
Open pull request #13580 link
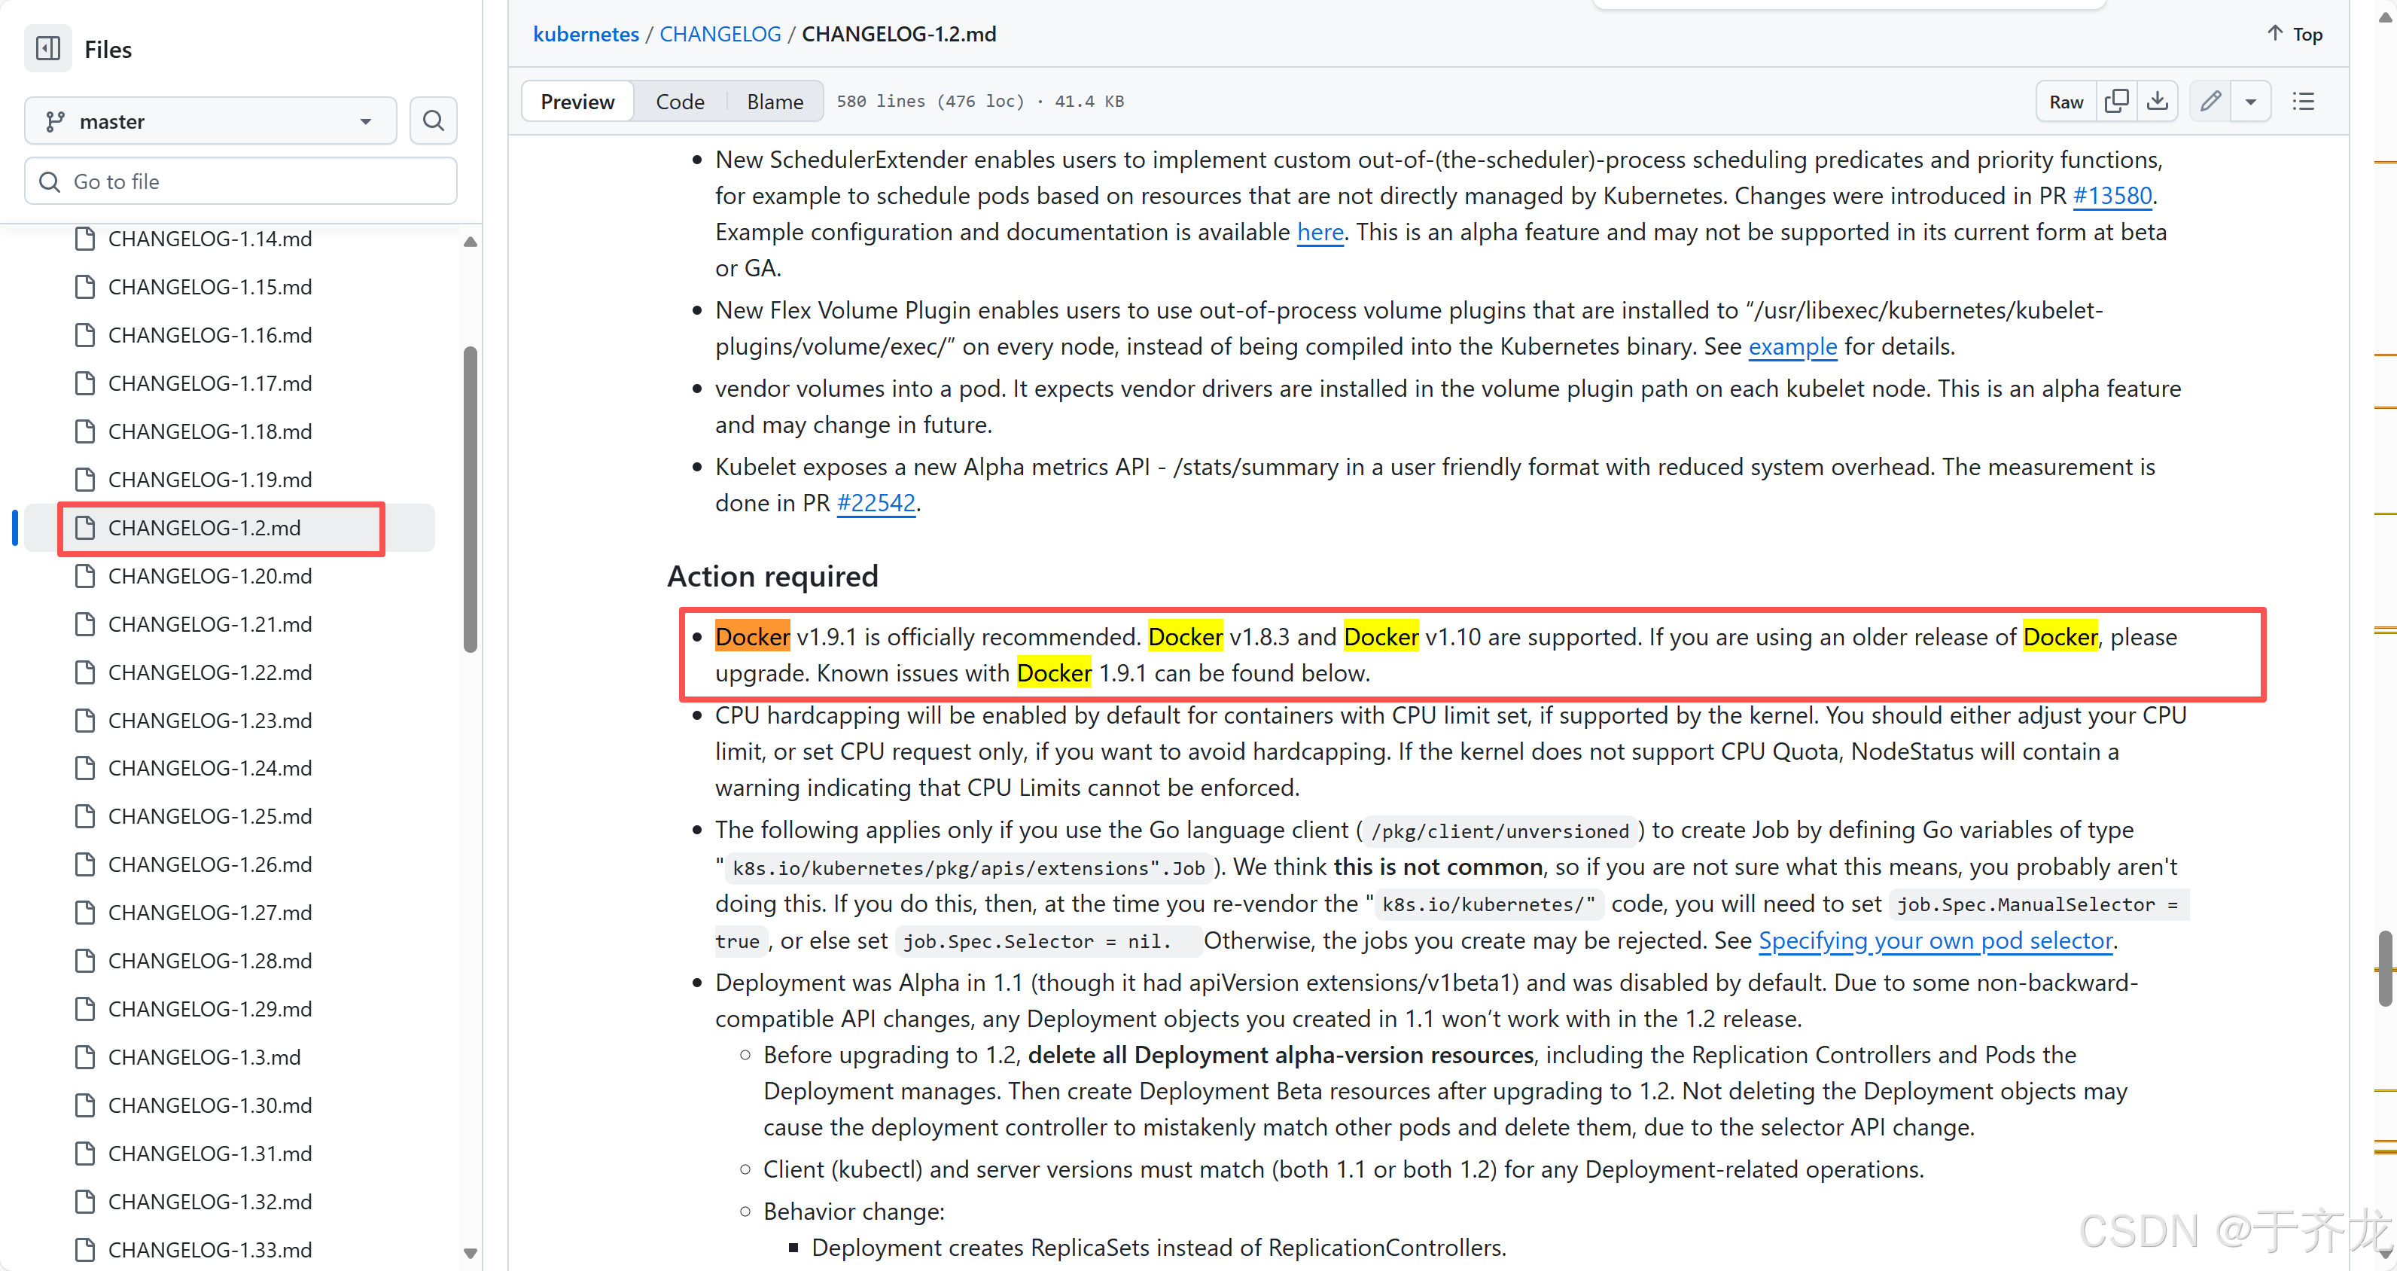(x=2112, y=196)
